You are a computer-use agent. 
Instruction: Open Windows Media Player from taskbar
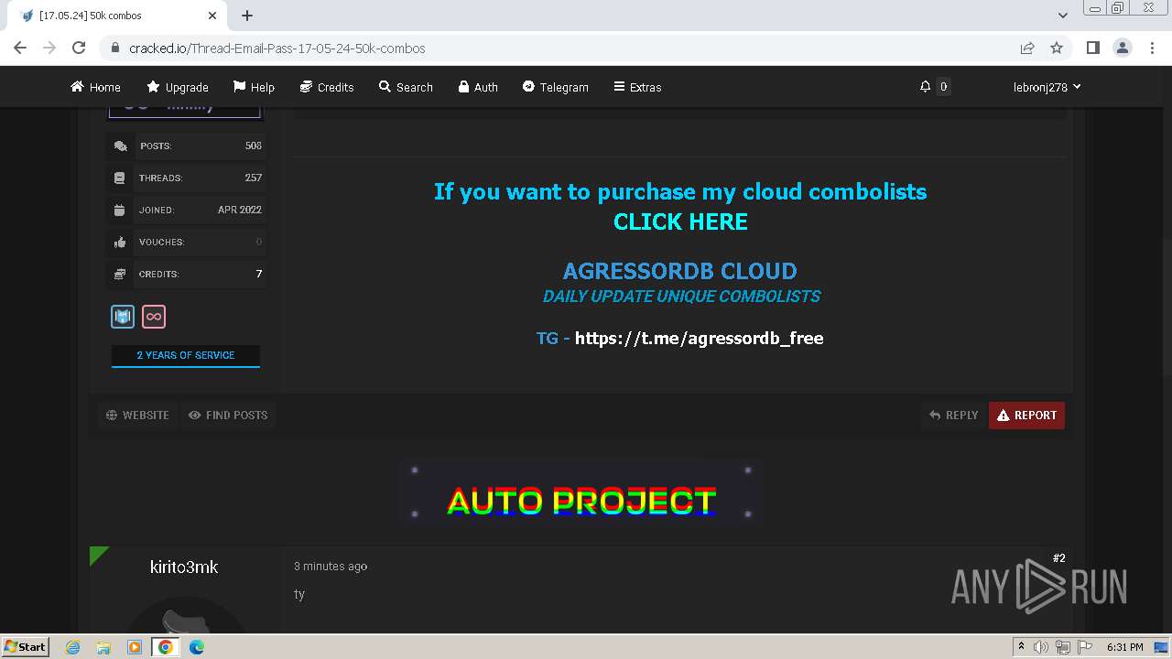(134, 647)
